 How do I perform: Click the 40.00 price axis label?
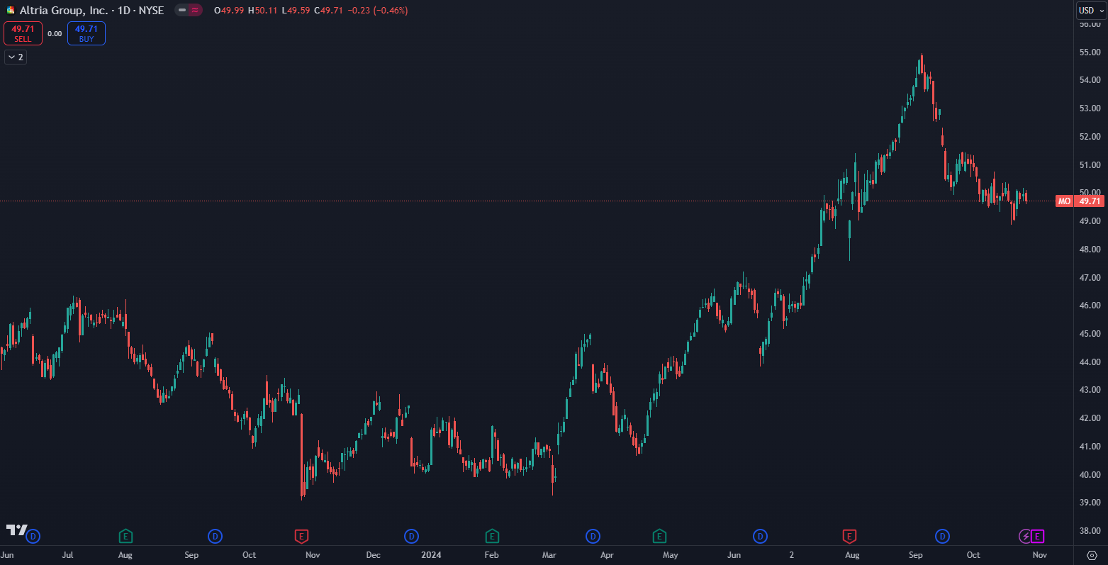click(1090, 475)
